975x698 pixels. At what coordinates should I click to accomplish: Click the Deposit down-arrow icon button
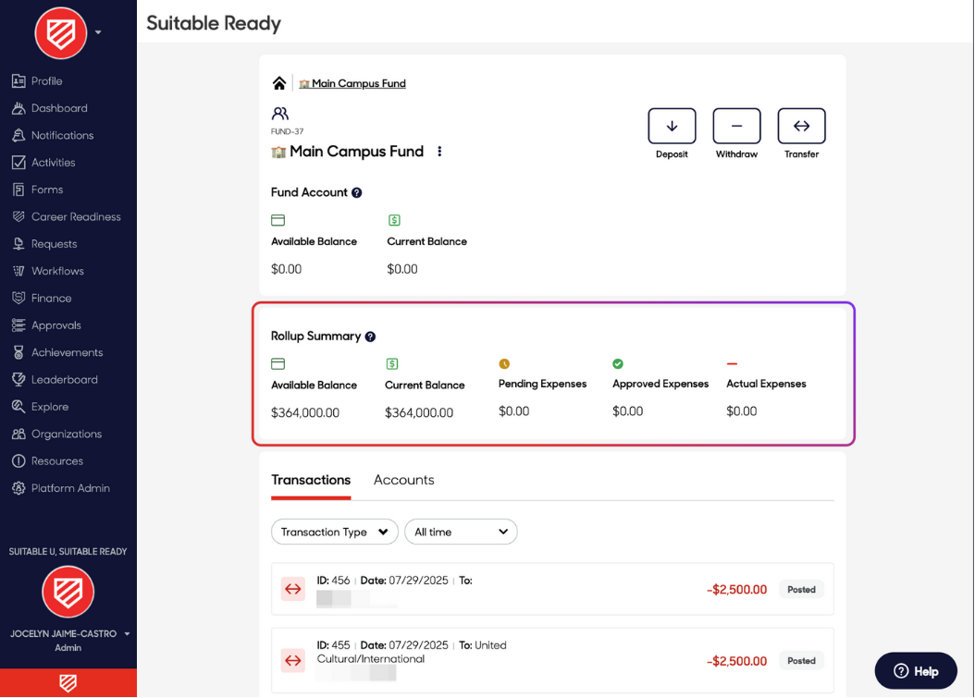(672, 127)
